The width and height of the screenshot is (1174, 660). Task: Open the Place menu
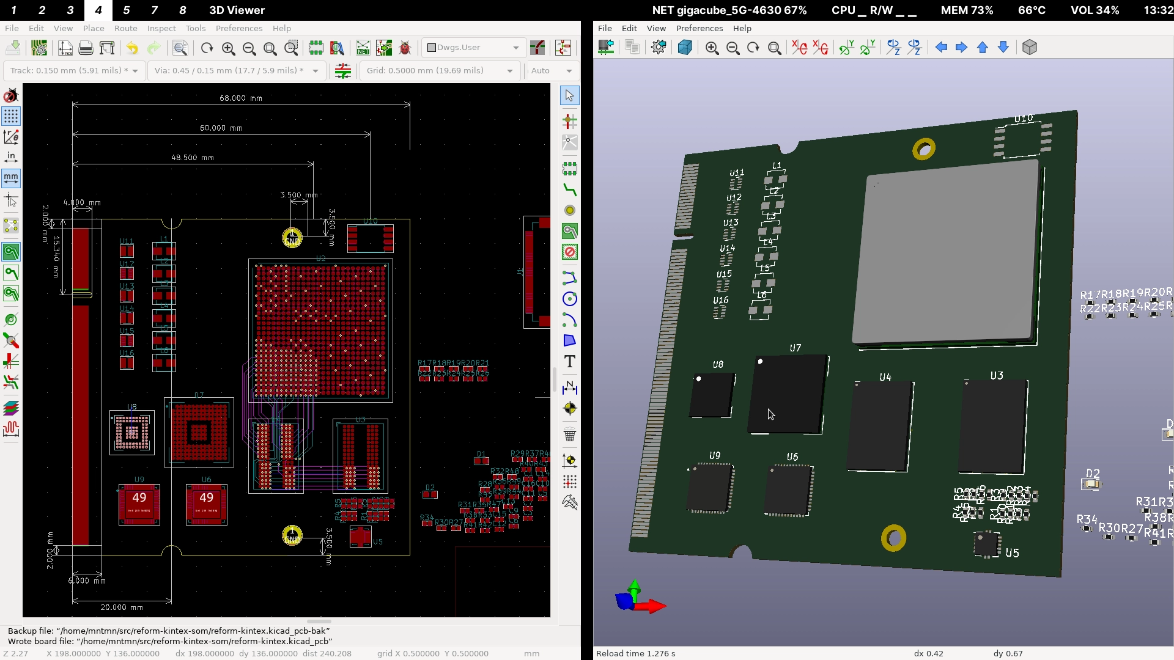[94, 28]
